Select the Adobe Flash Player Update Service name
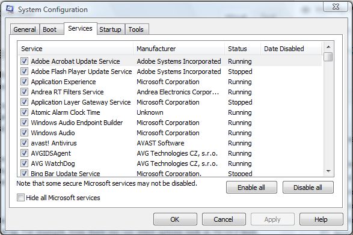The width and height of the screenshot is (353, 235). click(81, 72)
